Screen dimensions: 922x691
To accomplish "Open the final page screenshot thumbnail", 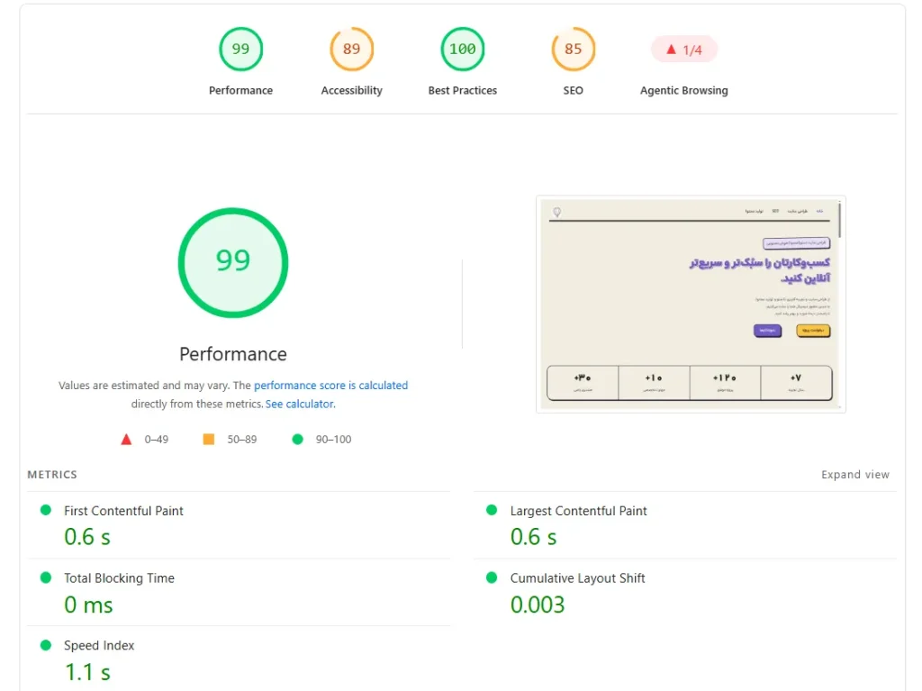I will click(691, 305).
